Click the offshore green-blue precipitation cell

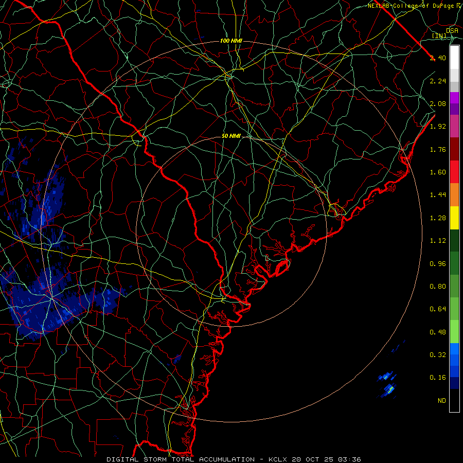[390, 389]
